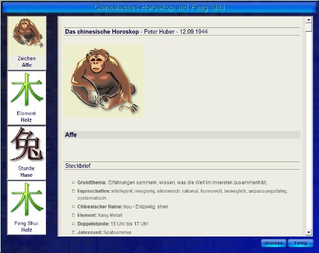Viewport: 319px width, 253px height.
Task: Open the green Holz Element tile
Action: click(x=27, y=98)
